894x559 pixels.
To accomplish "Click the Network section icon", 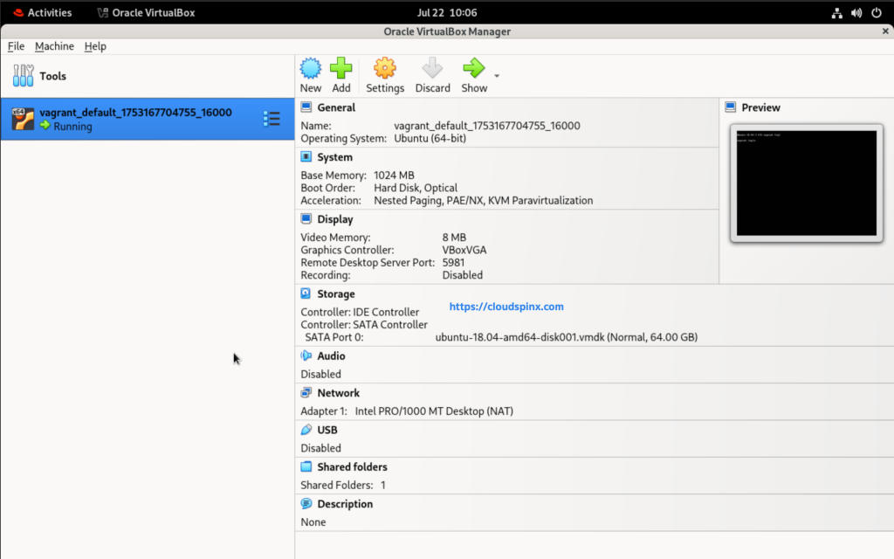I will coord(306,392).
